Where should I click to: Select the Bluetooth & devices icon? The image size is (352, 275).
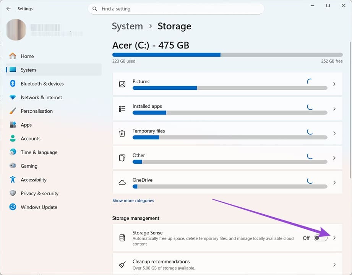pyautogui.click(x=13, y=83)
